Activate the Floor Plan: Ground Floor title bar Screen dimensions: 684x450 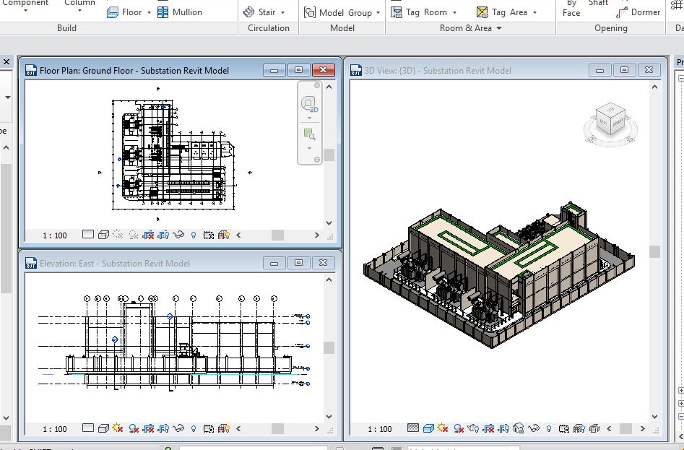(144, 70)
